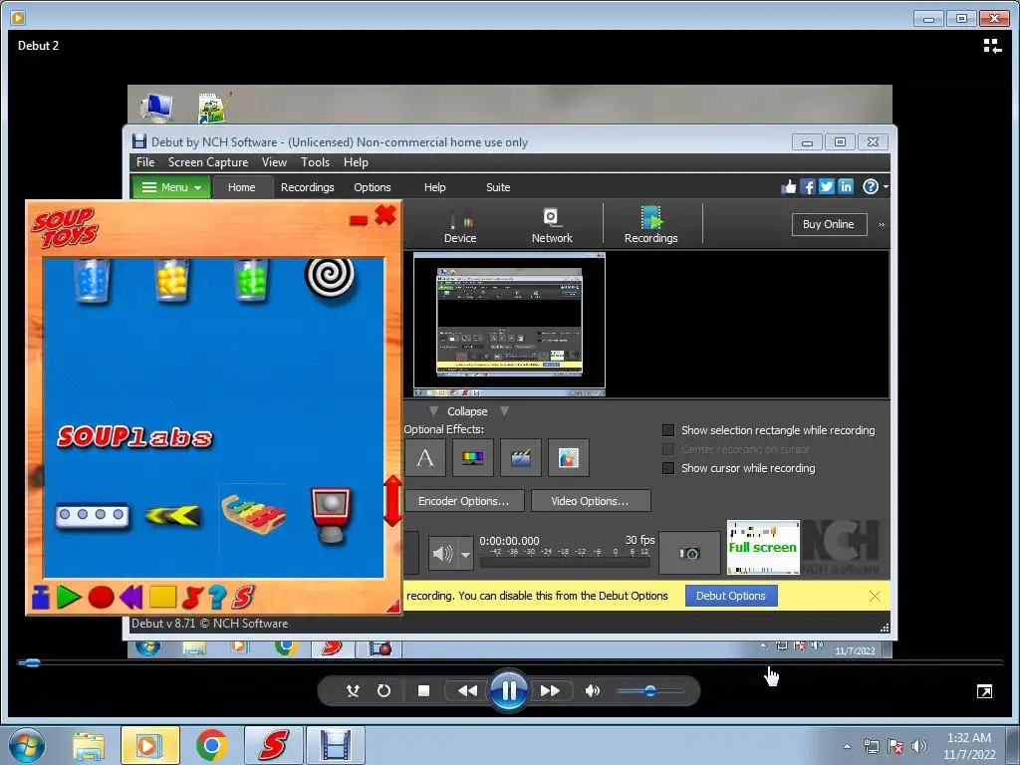Stop the media player playback
1020x765 pixels.
(x=423, y=690)
